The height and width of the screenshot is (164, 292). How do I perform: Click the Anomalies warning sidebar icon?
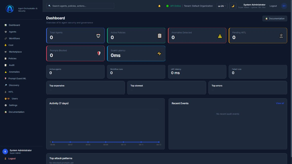(x=6, y=72)
